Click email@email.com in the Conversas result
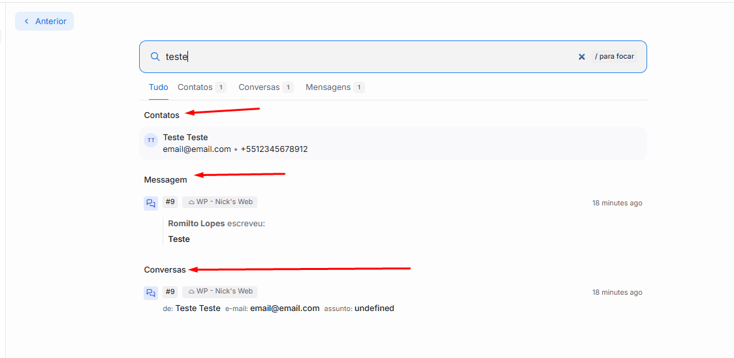 click(285, 308)
